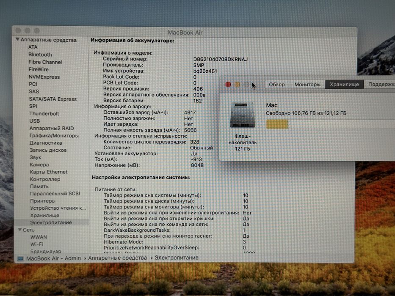Click firmware version value 406
This screenshot has height=296, width=395.
coord(198,89)
